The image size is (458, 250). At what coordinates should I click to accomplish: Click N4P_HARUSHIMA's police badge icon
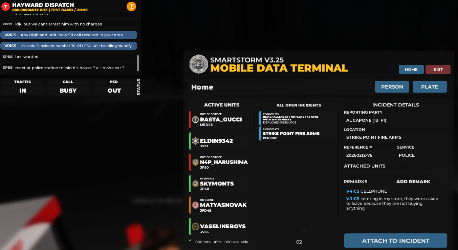195,162
